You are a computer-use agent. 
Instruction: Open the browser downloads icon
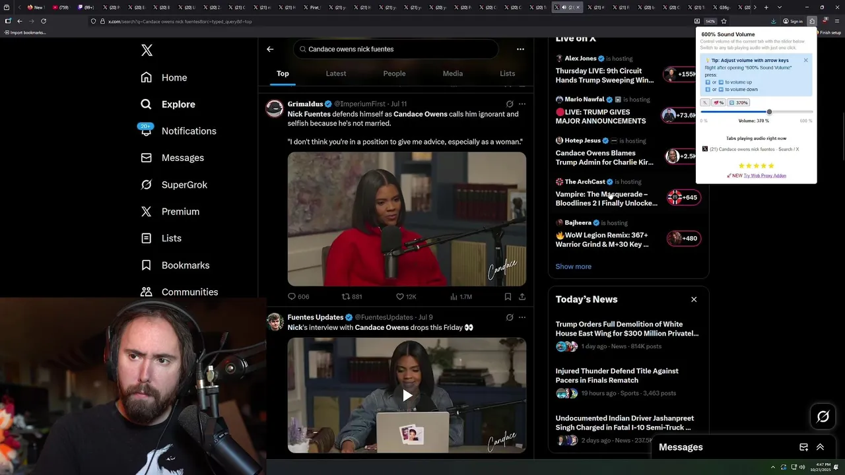(774, 21)
